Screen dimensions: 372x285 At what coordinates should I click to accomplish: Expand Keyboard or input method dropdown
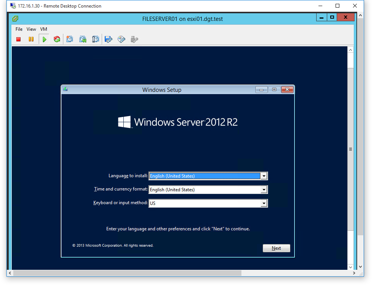tap(264, 203)
